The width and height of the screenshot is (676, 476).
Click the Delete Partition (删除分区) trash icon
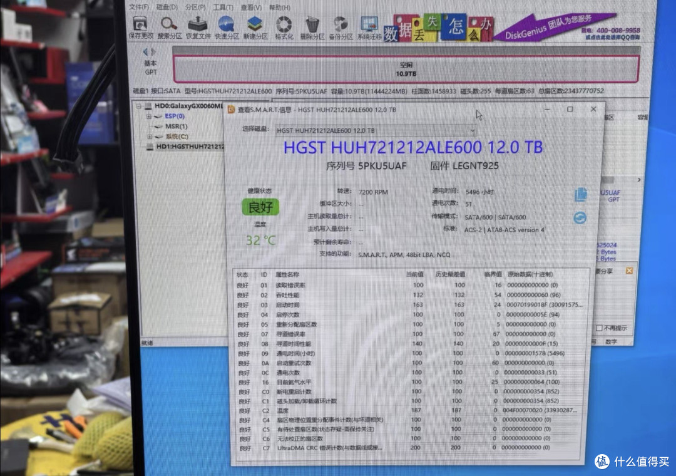pyautogui.click(x=312, y=28)
